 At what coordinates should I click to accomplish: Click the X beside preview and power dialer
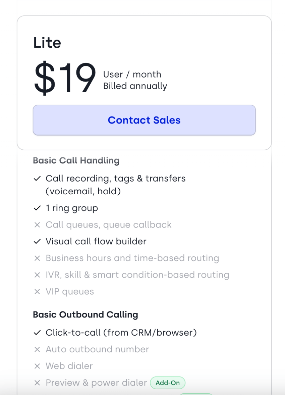(x=37, y=383)
